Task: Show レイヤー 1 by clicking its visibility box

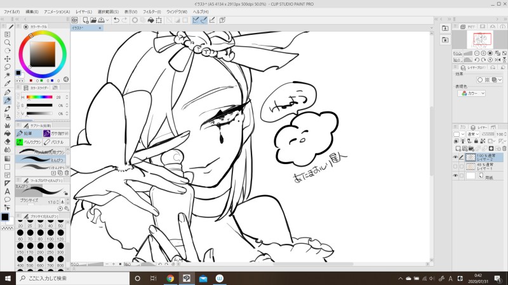Action: point(455,167)
